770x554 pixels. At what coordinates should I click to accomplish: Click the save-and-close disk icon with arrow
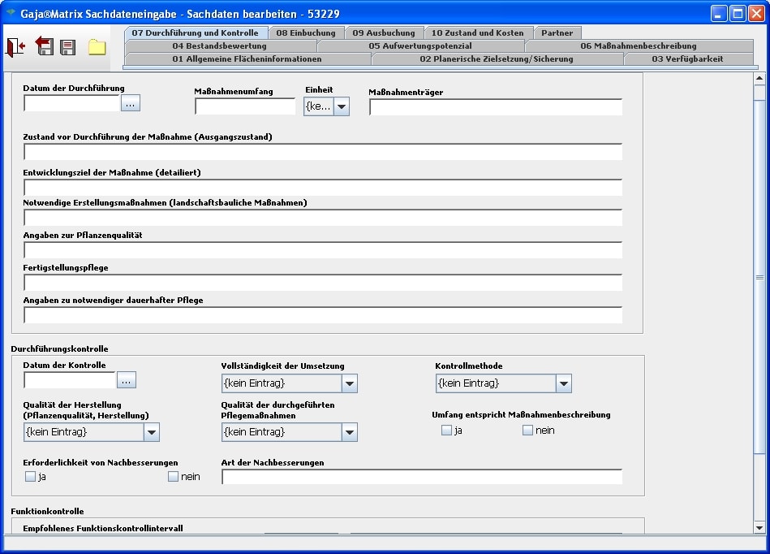click(44, 47)
